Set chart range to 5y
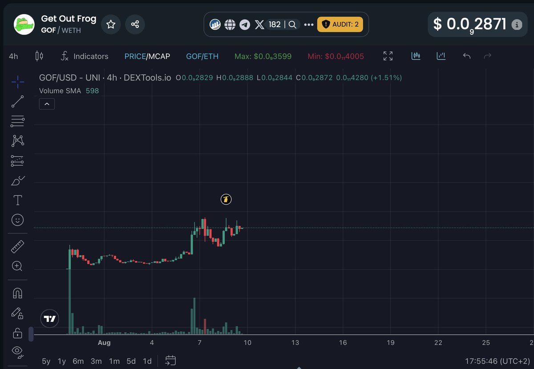The image size is (534, 369). click(x=46, y=361)
